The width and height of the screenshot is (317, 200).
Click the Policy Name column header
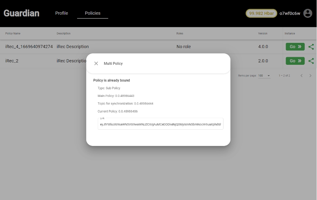point(13,33)
